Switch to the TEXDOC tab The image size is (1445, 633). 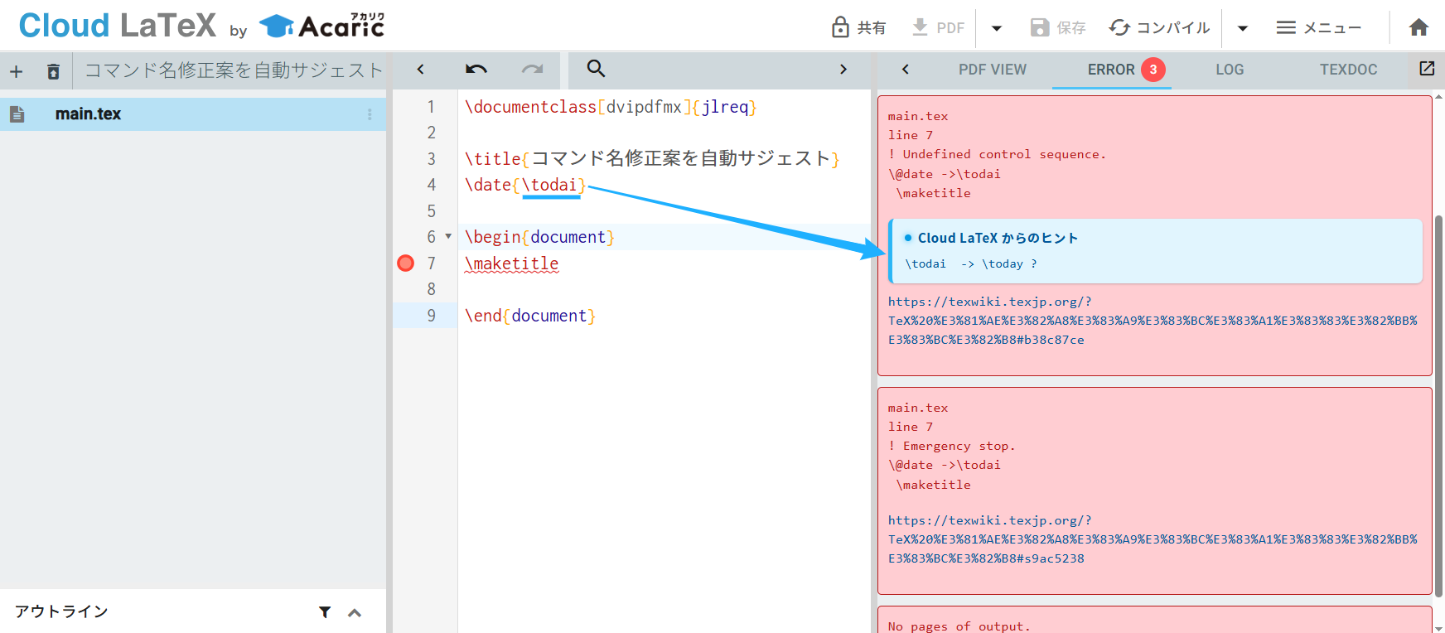tap(1348, 70)
